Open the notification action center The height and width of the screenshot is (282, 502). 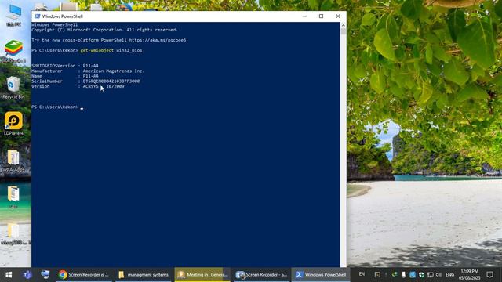489,275
